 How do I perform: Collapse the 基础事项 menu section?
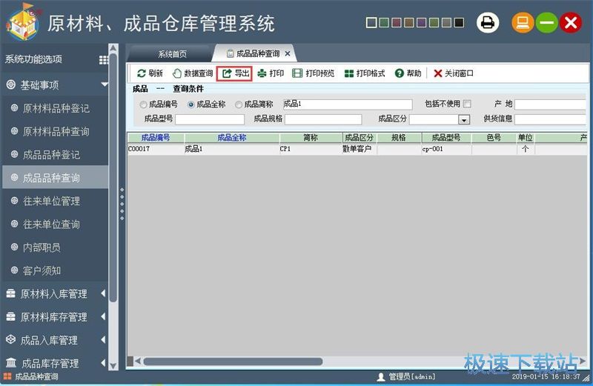pyautogui.click(x=105, y=84)
